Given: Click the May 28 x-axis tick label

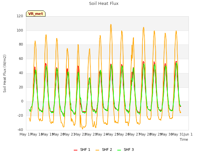Looking at the screenshot, I should pyautogui.click(x=145, y=134).
